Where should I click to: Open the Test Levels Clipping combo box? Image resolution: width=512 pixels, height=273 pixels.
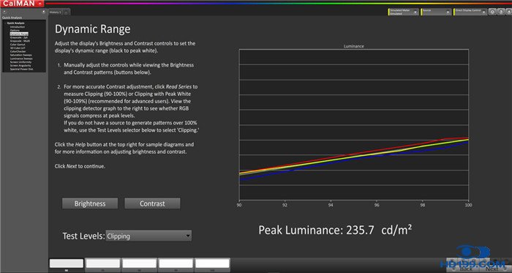(x=148, y=236)
